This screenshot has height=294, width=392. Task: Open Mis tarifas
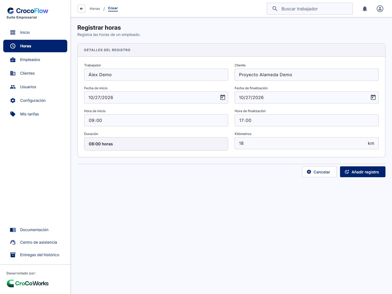[x=35, y=114]
